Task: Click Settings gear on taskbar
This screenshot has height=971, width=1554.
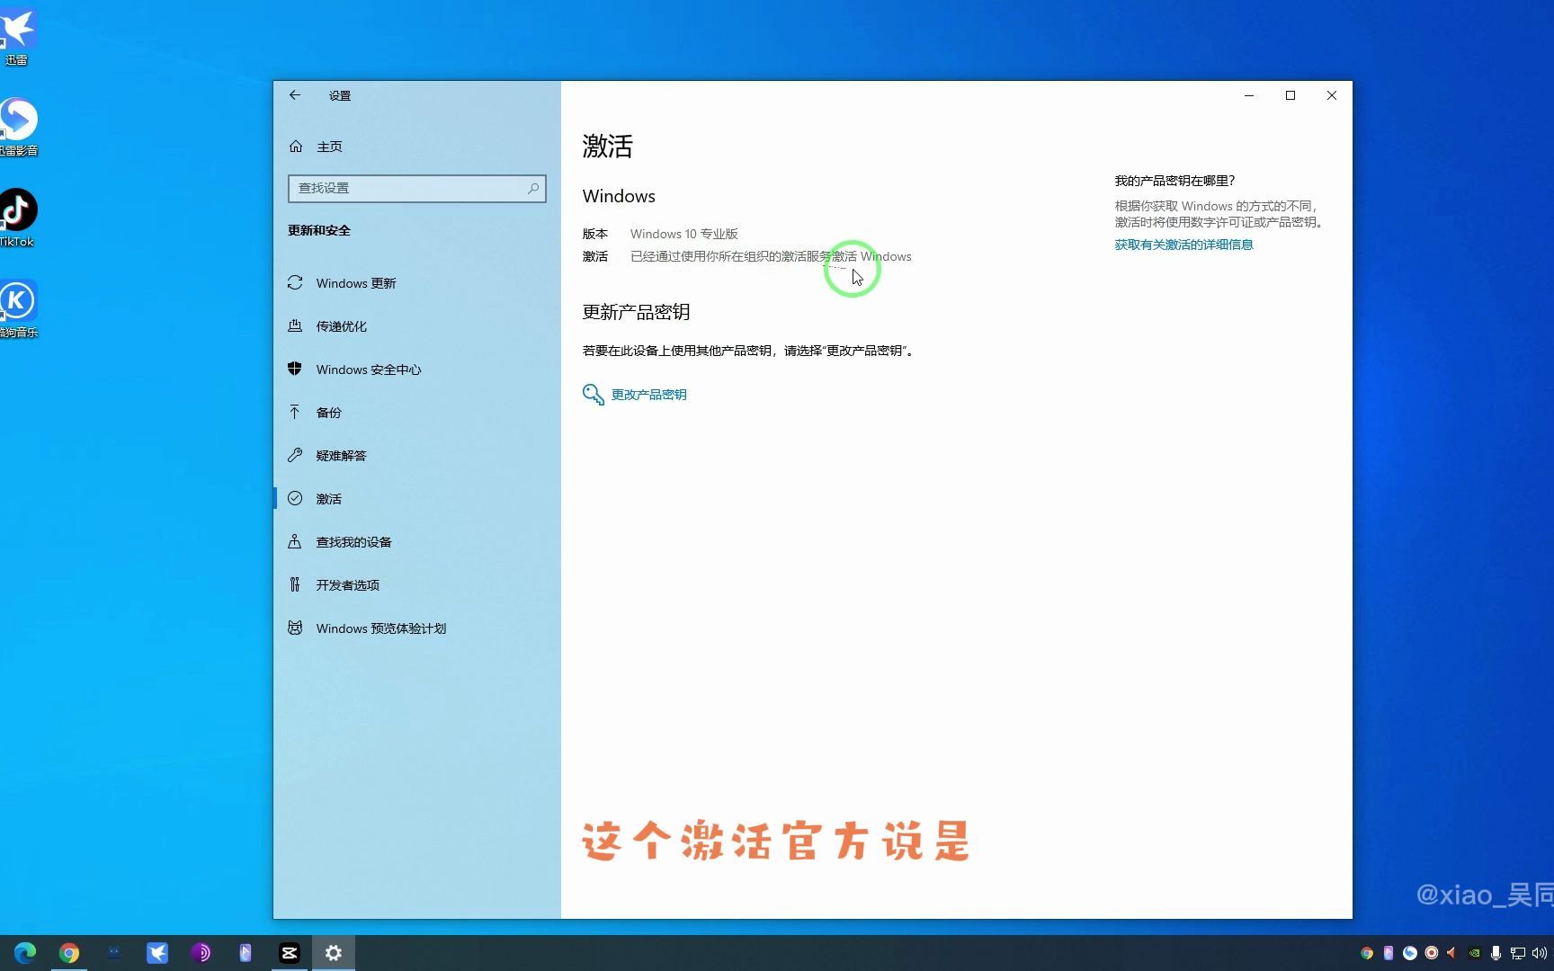Action: click(334, 953)
